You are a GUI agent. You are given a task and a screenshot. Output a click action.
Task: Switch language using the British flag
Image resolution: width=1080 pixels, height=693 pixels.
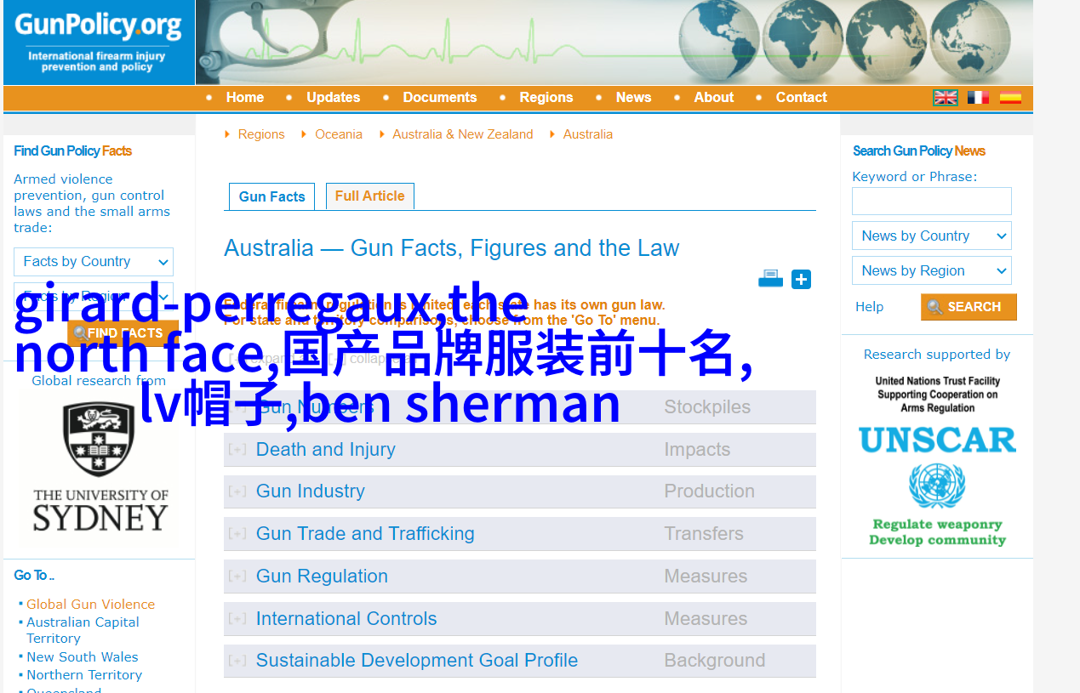pos(946,98)
